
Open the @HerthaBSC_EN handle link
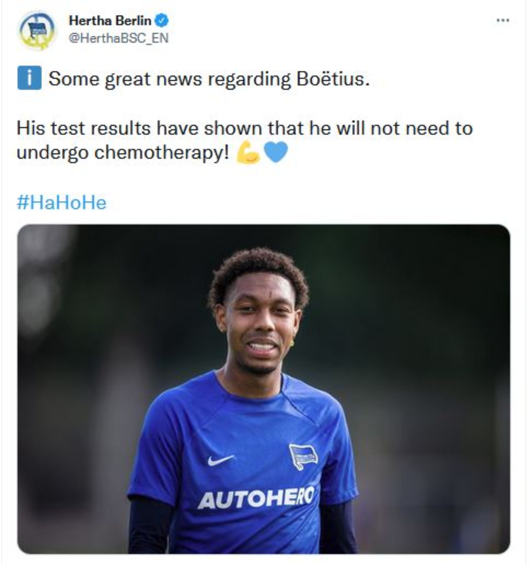(x=119, y=38)
